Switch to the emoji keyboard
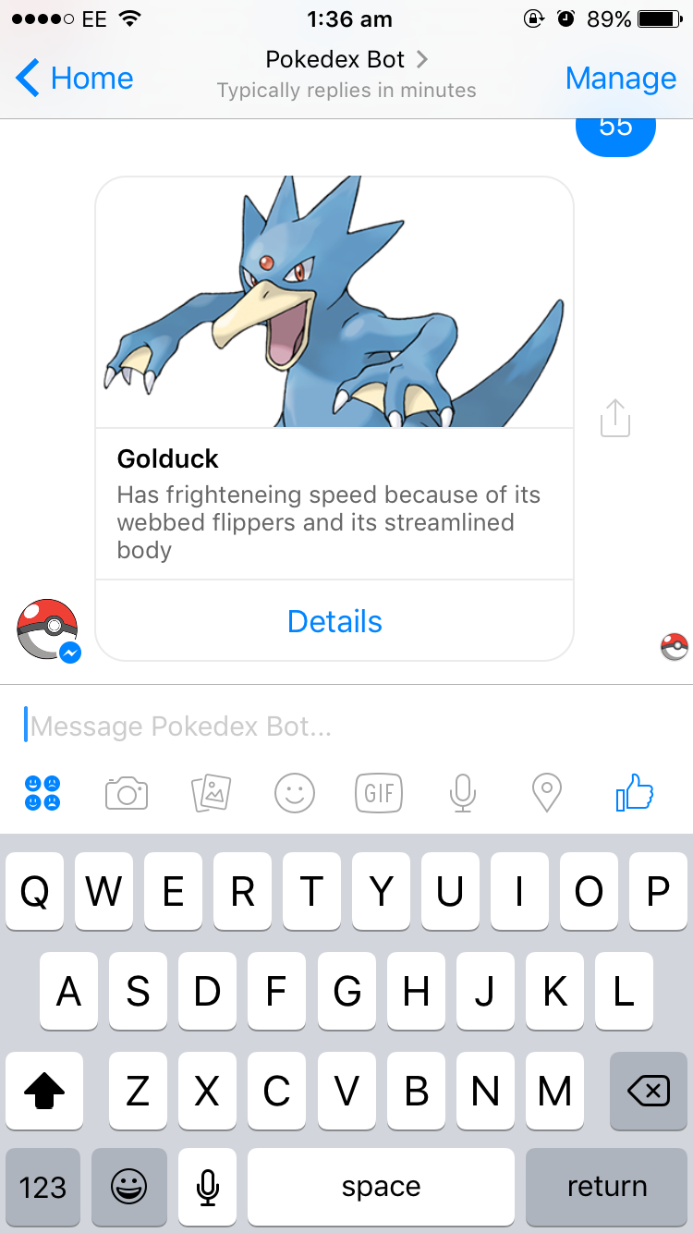The image size is (693, 1233). [x=129, y=1188]
